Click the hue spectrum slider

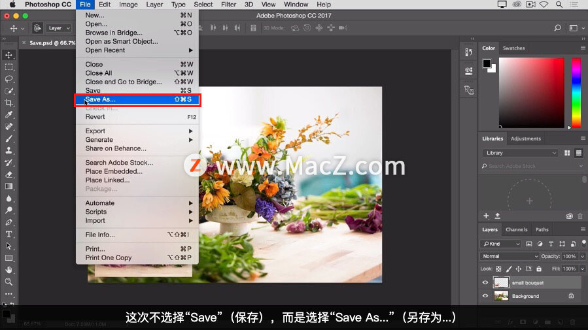click(x=576, y=93)
